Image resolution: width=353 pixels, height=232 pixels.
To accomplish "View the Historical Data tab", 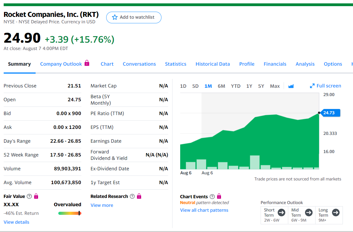I will click(213, 64).
